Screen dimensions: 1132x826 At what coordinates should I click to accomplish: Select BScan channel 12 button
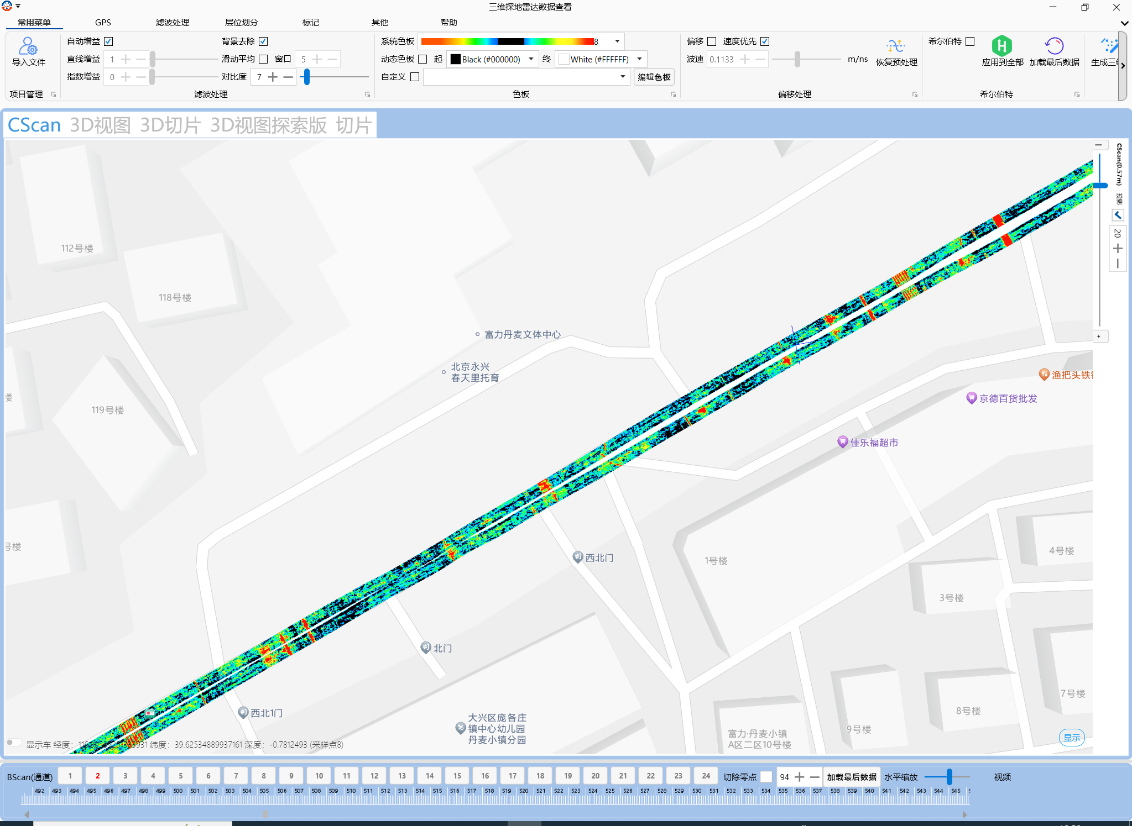coord(374,776)
